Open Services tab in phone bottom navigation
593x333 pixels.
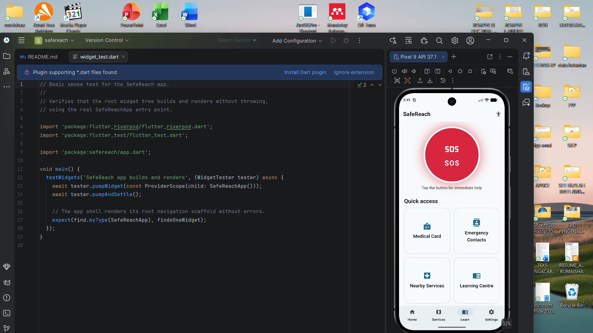click(x=439, y=315)
